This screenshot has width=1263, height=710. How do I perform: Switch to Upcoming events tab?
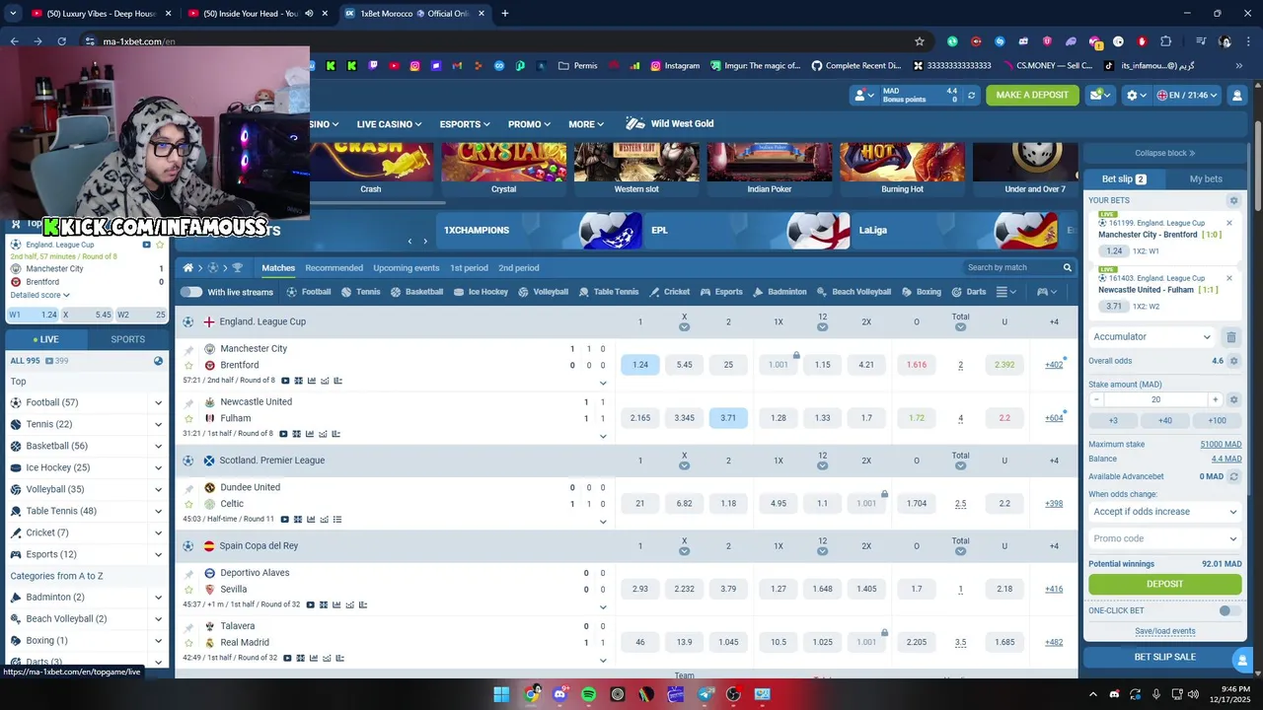click(x=406, y=268)
